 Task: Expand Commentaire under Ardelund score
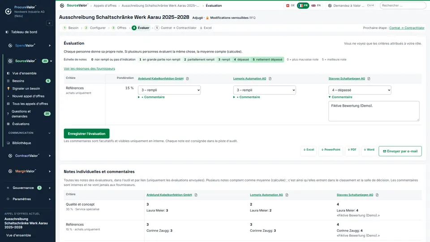point(151,97)
